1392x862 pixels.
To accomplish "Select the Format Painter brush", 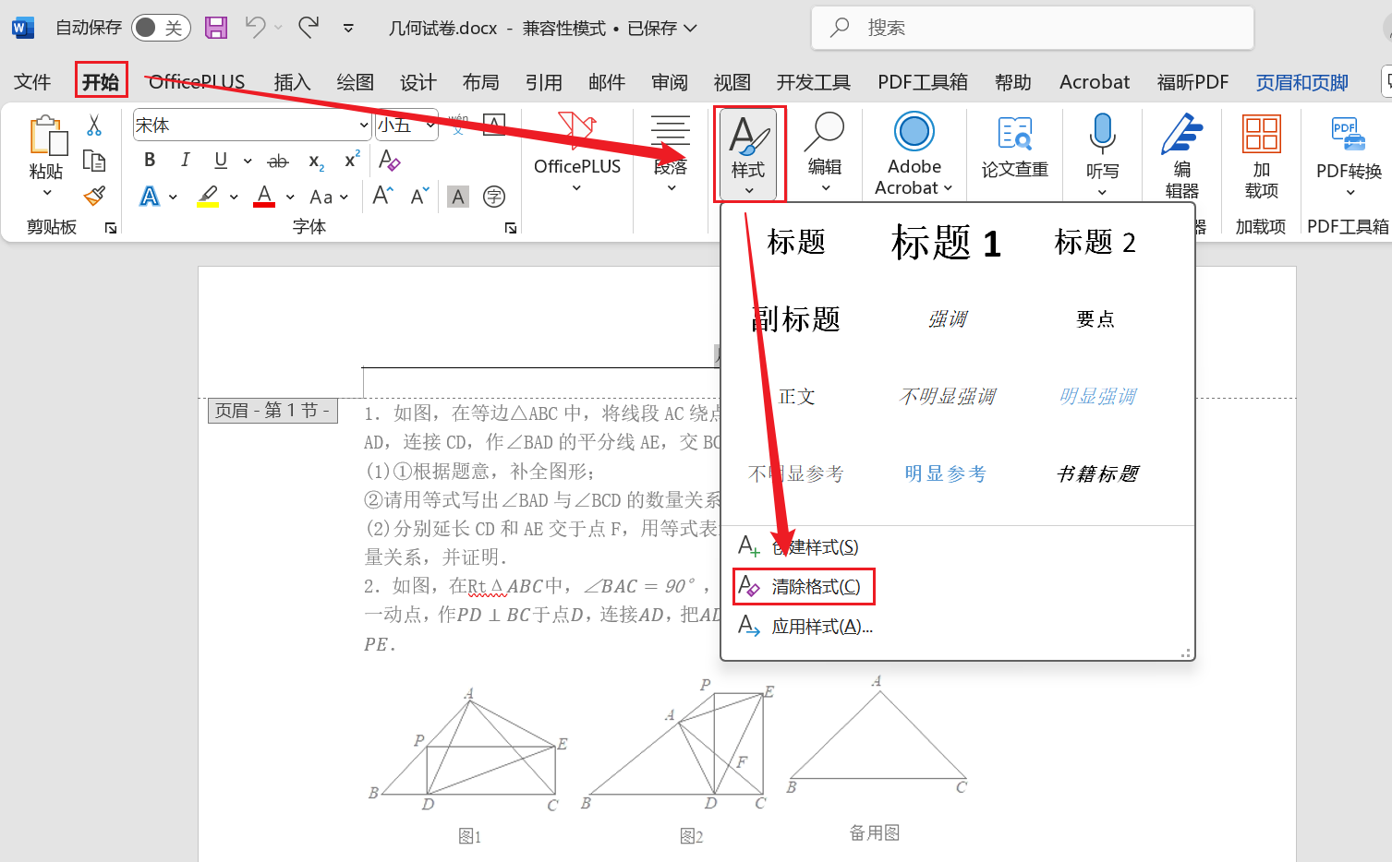I will coord(94,196).
